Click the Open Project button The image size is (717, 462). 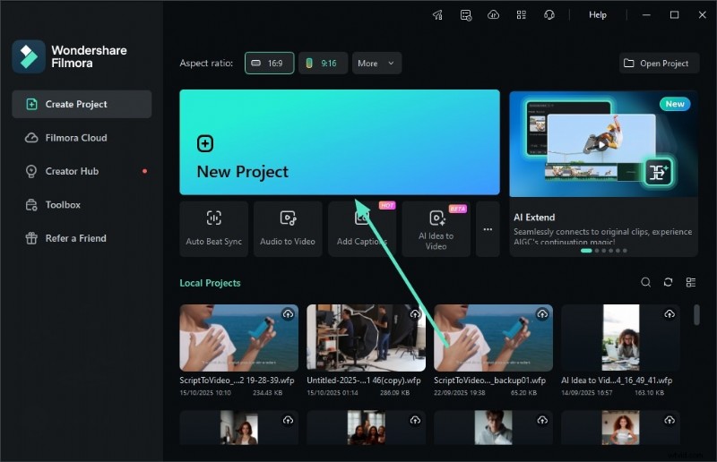point(659,63)
